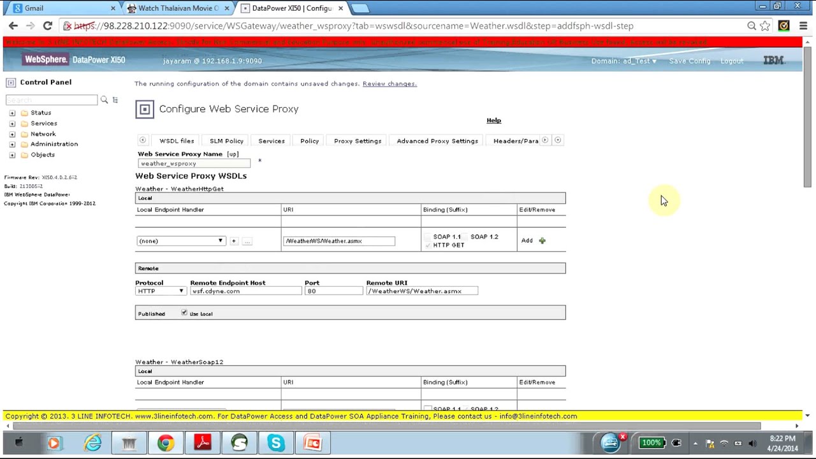Click the Configure Web Service Proxy icon

[145, 109]
